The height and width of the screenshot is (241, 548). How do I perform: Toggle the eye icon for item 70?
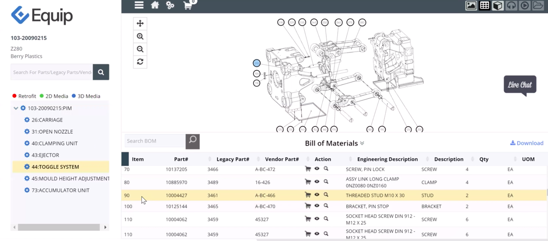[x=317, y=169]
